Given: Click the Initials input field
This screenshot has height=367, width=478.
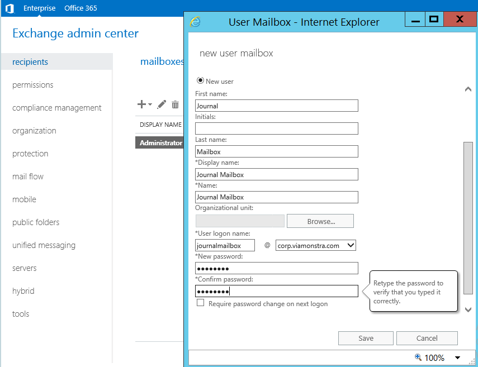Looking at the screenshot, I should (x=276, y=128).
